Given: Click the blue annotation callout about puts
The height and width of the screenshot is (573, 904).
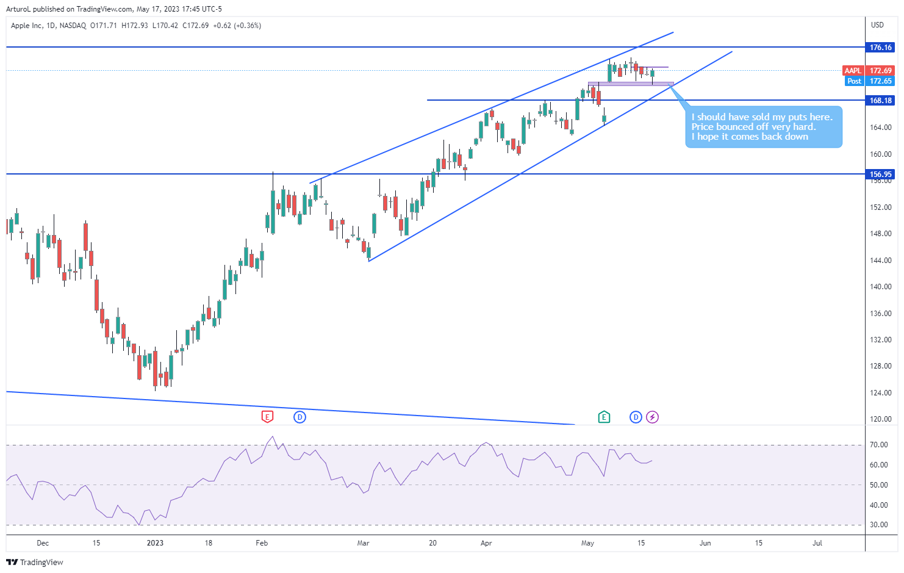Looking at the screenshot, I should click(763, 127).
